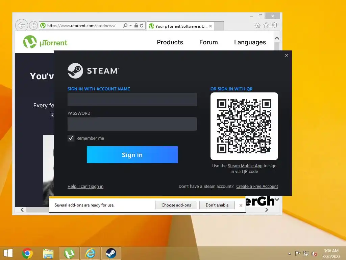Click the browser scrollbar up arrow
The image size is (346, 260).
[277, 38]
